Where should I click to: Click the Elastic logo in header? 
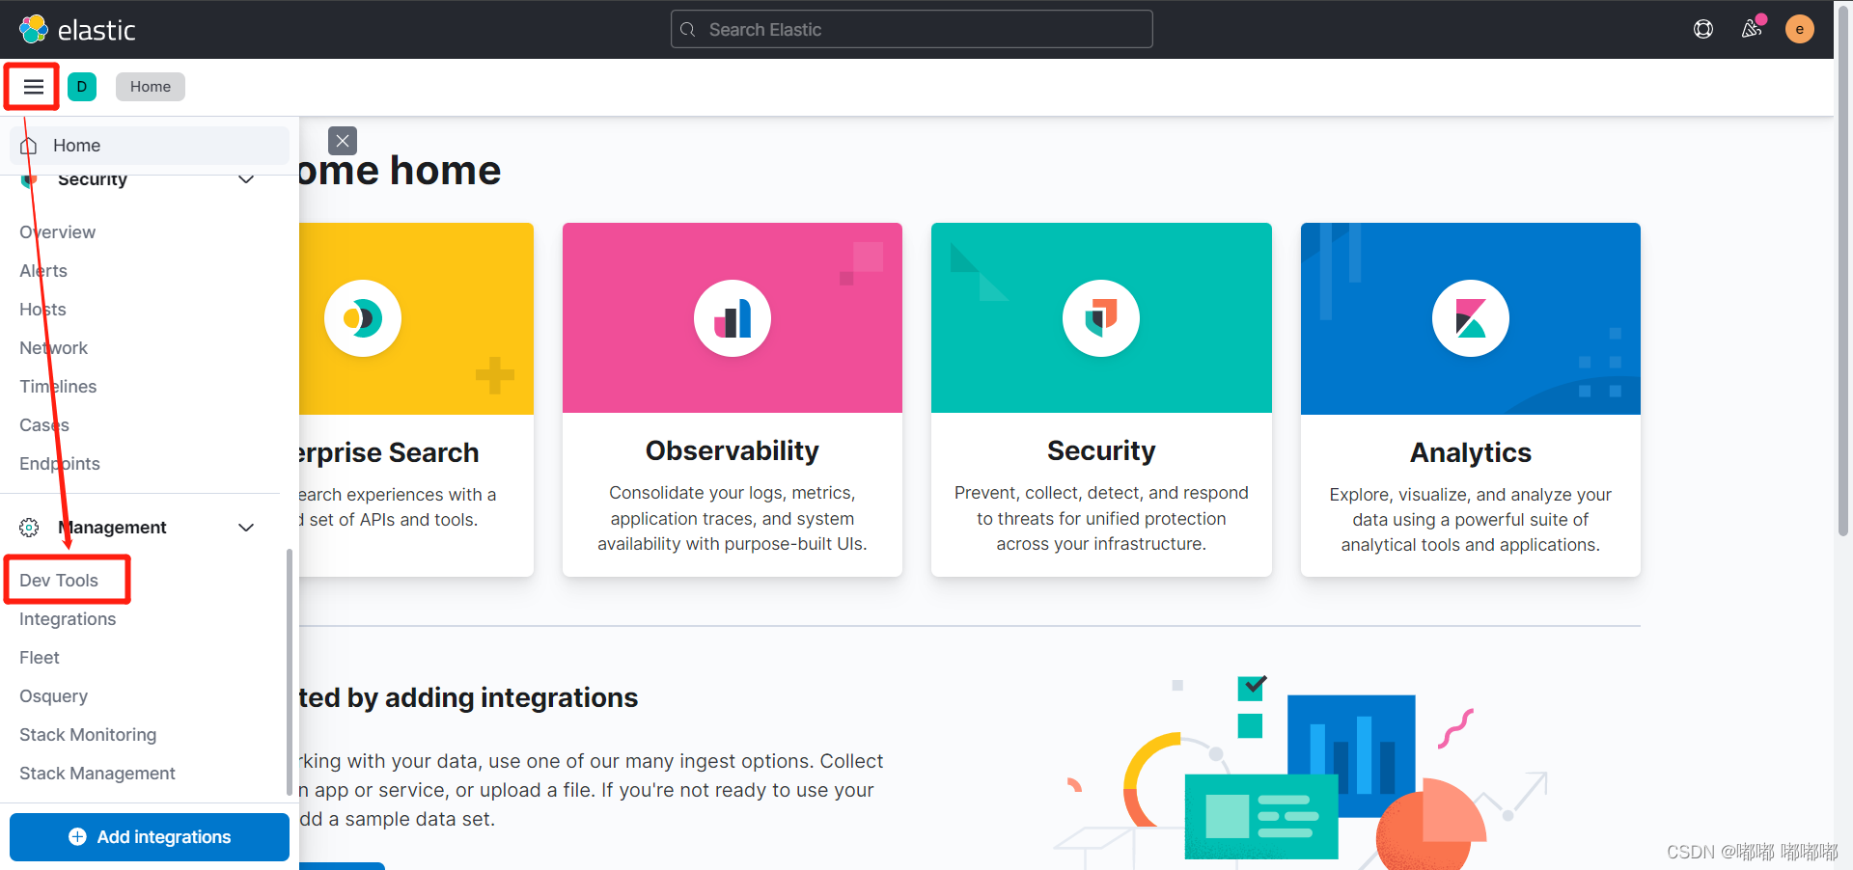tap(77, 30)
